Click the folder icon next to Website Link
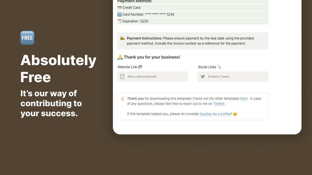 click(140, 67)
